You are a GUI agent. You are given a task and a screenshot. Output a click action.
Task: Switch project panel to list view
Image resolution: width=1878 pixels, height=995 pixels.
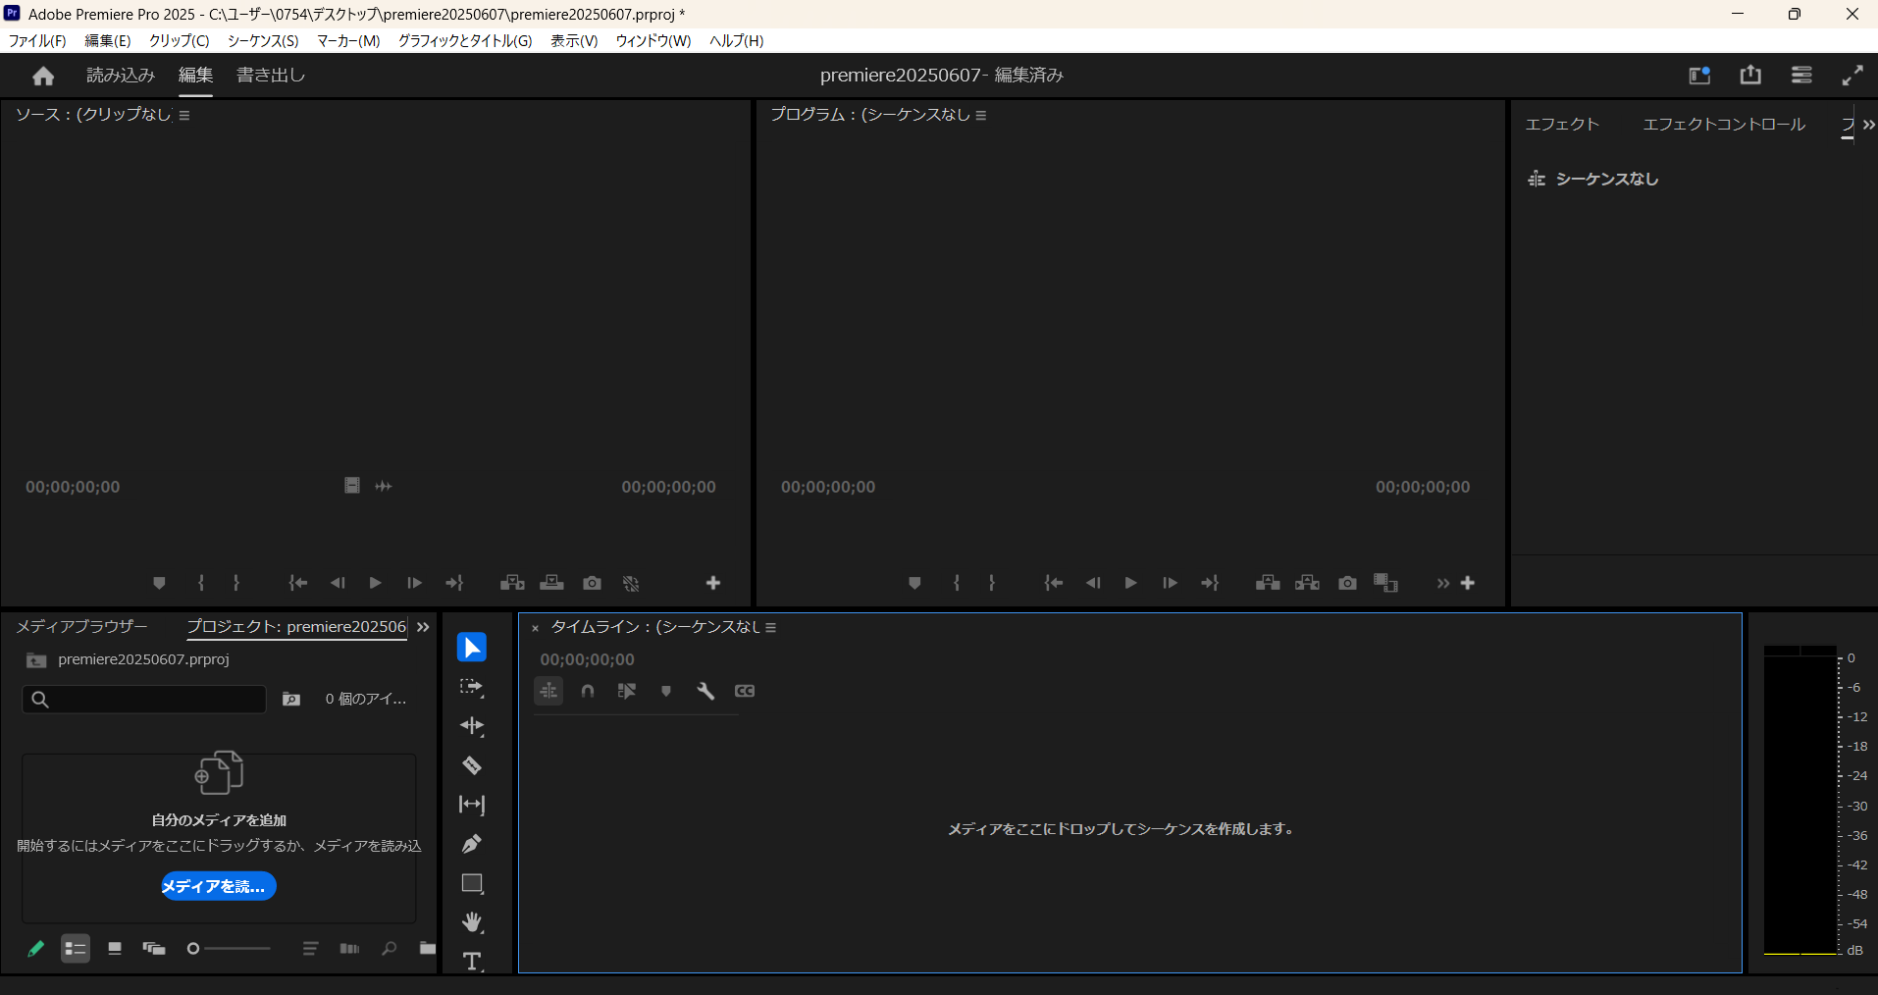(x=76, y=949)
